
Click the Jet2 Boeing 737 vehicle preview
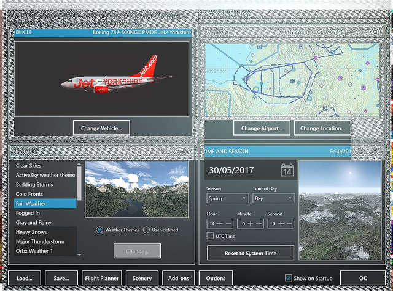101,79
